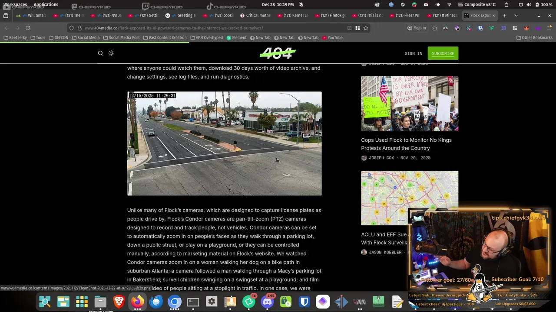
Task: Open the Social Media Post bookmarks folder
Action: pos(121,38)
